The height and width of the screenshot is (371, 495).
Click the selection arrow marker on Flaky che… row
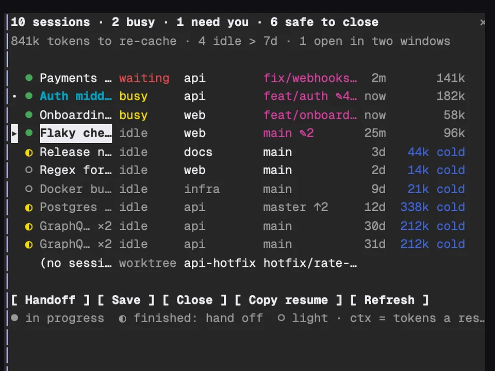(x=14, y=133)
